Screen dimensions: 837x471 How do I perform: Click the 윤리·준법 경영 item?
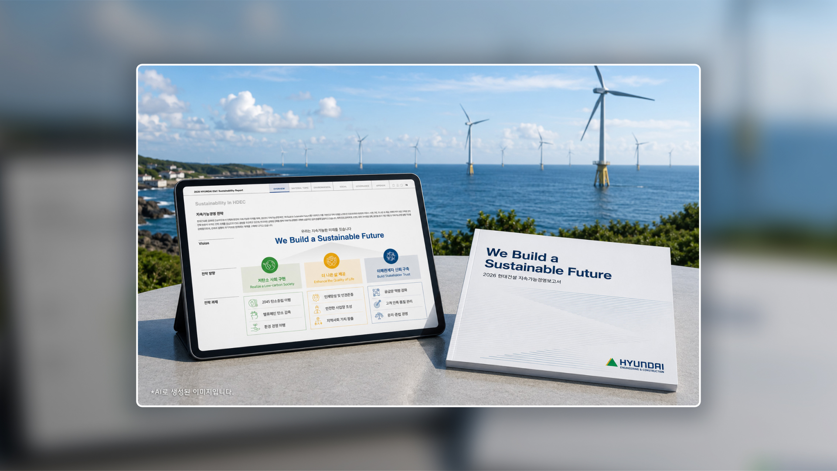coord(398,314)
